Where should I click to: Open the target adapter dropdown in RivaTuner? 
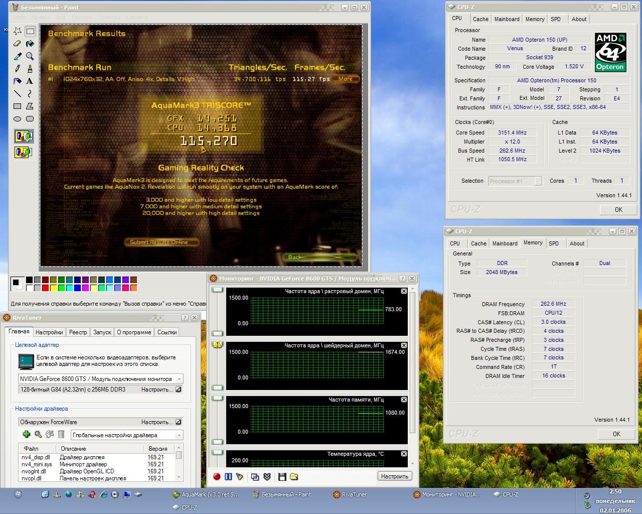(179, 379)
